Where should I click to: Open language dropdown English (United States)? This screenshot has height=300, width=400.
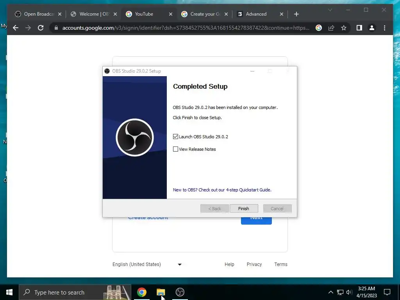(147, 264)
